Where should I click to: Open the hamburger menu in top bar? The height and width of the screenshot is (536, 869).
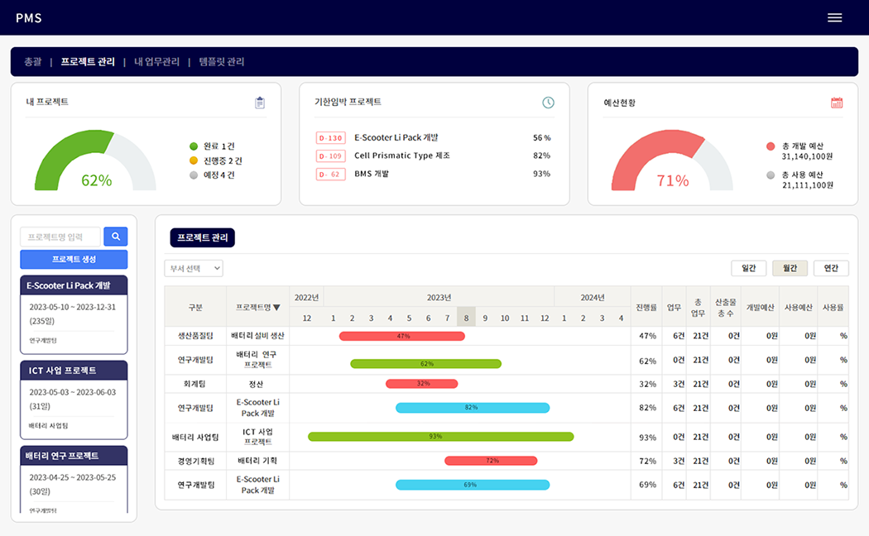tap(834, 18)
